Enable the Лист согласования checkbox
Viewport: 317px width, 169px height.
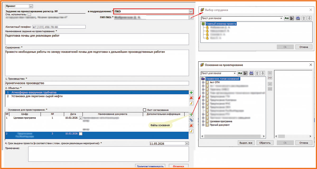[x=144, y=110]
